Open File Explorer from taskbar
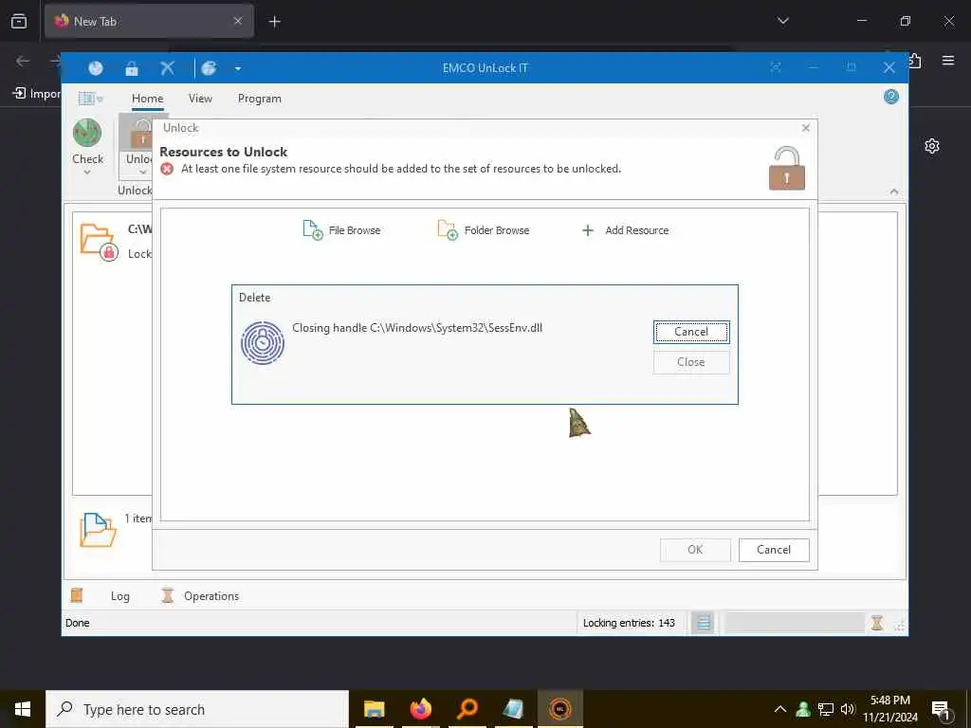971x728 pixels. pos(374,709)
